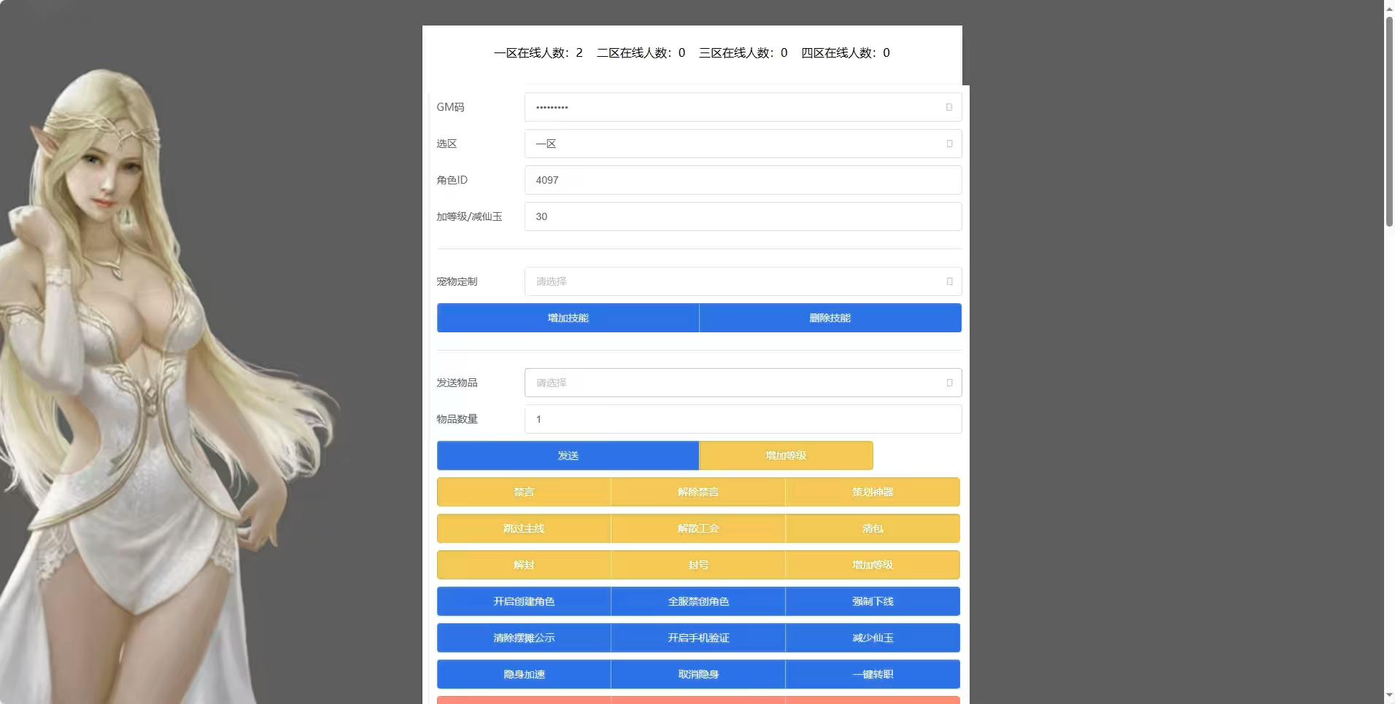Viewport: 1395px width, 704px height.
Task: Hit the blue 发送 button
Action: 568,455
